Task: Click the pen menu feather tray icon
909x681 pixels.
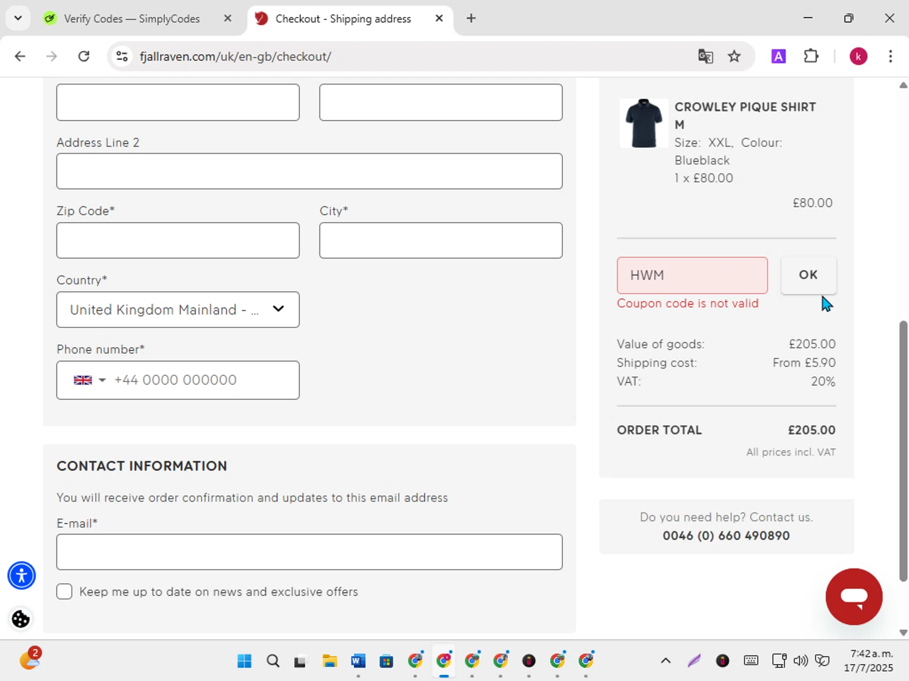Action: 694,660
